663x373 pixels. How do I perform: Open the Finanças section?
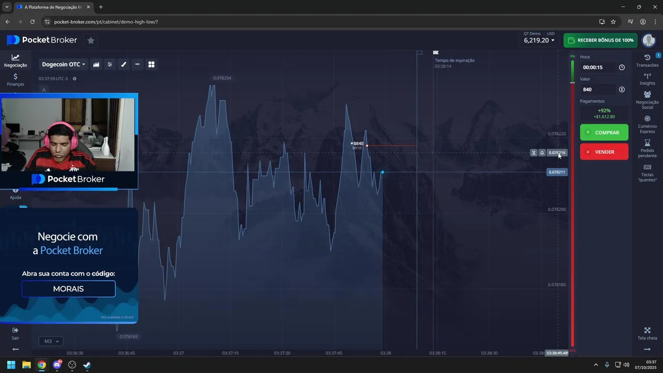pyautogui.click(x=16, y=79)
